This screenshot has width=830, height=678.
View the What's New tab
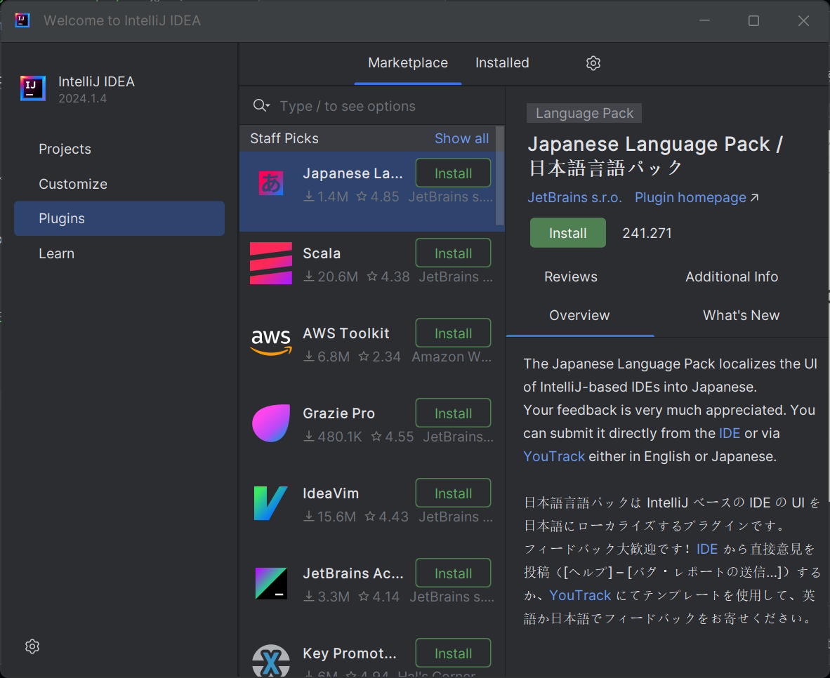[x=741, y=315]
